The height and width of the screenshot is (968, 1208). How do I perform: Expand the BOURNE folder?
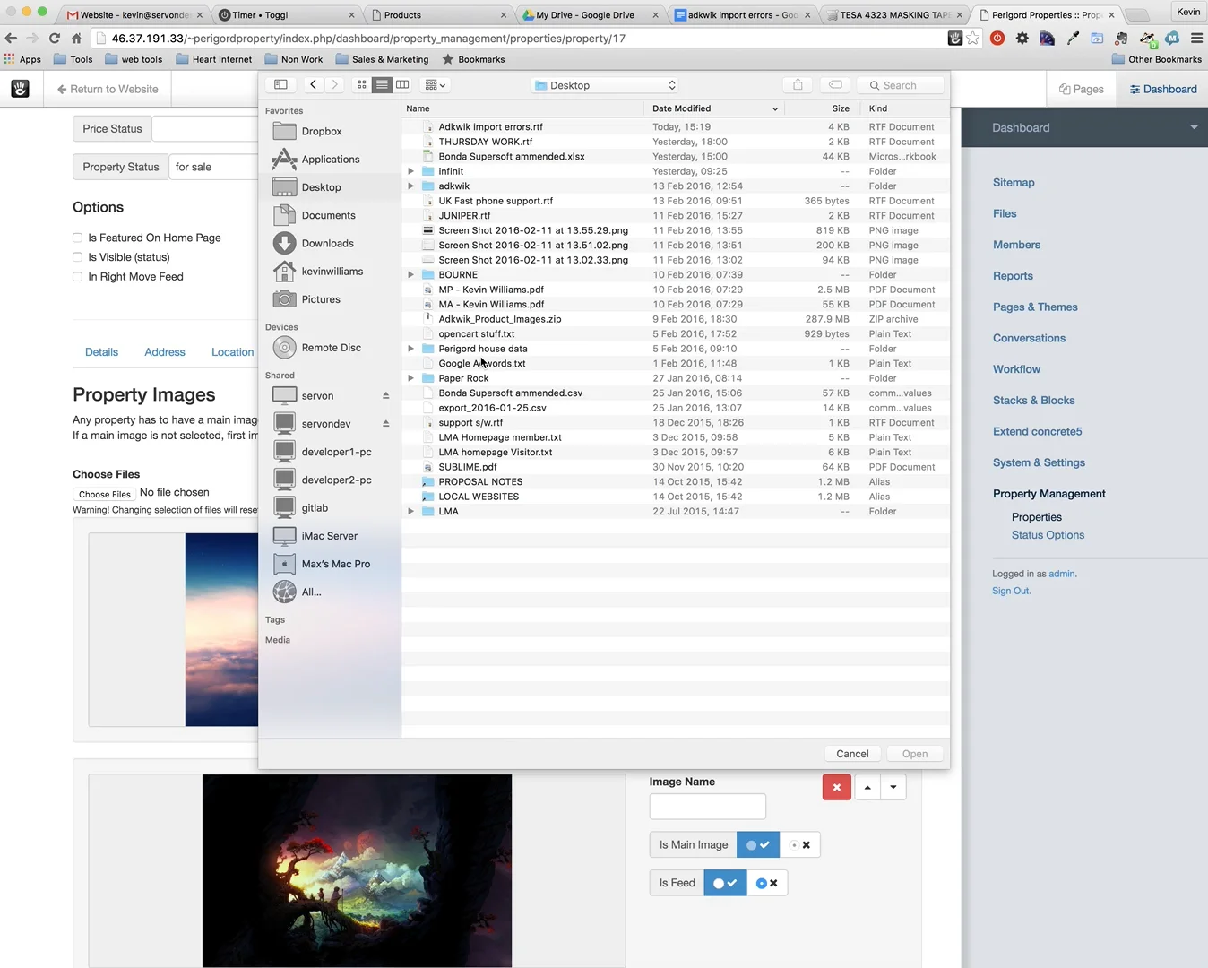pos(410,275)
